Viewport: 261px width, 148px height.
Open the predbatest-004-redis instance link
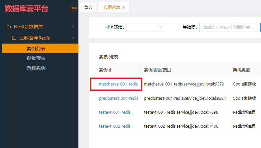tap(118, 98)
